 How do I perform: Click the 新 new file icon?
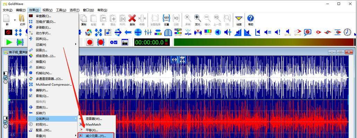pyautogui.click(x=7, y=18)
